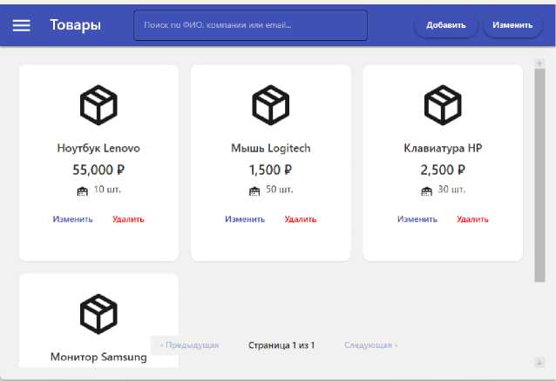Click the box icon of Ноутбук Lenovo
This screenshot has width=556, height=381.
[x=98, y=104]
